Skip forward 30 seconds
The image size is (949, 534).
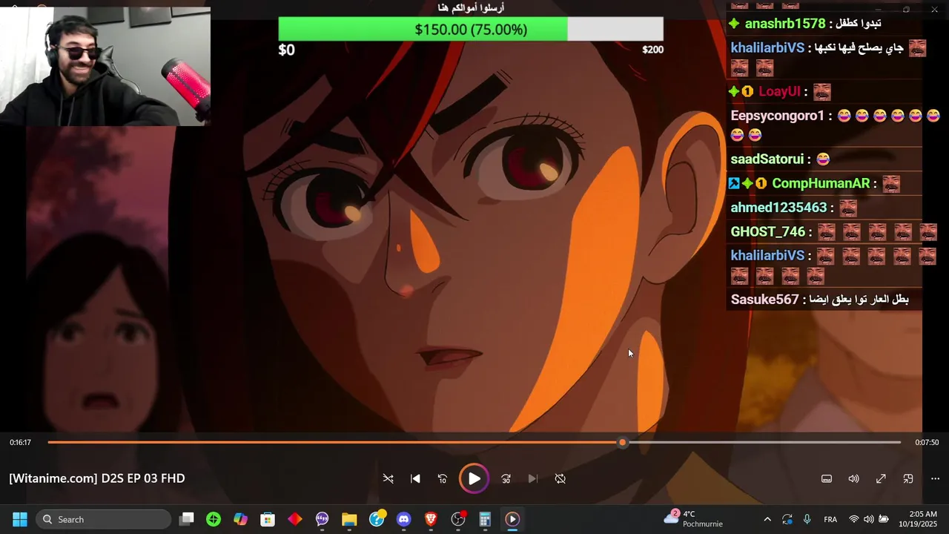pyautogui.click(x=506, y=479)
